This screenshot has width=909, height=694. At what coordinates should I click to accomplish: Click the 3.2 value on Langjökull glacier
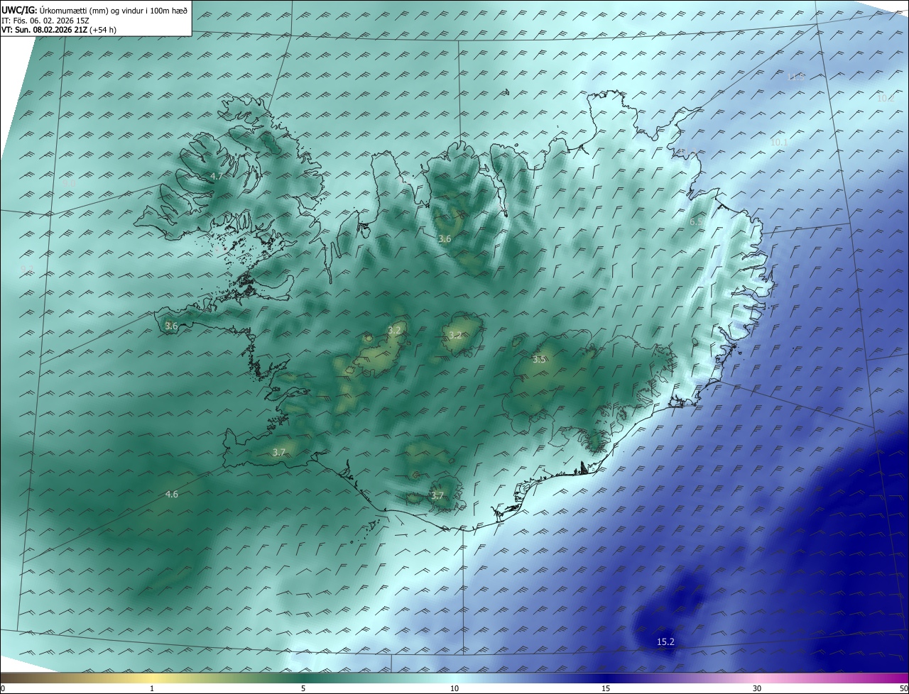[x=395, y=331]
